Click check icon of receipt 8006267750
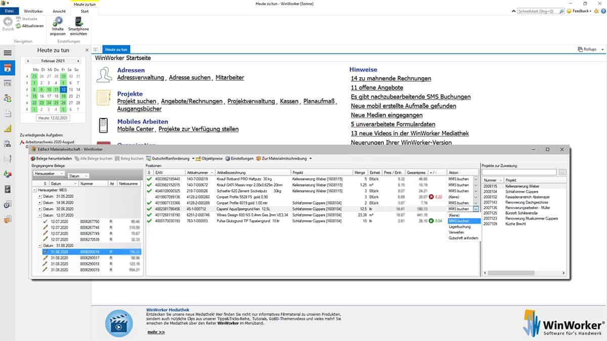This screenshot has width=607, height=341. click(46, 221)
